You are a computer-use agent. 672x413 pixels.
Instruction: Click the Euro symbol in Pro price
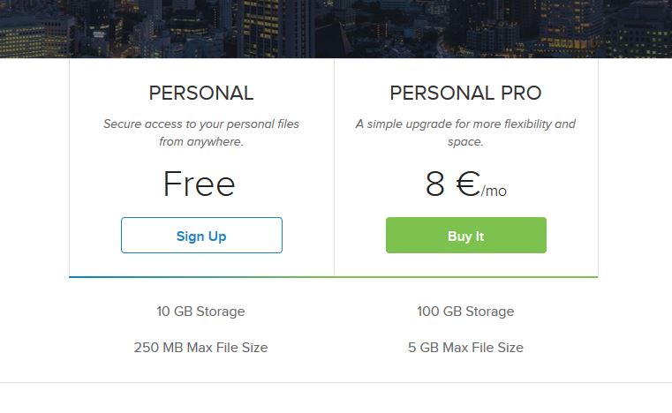tap(468, 184)
